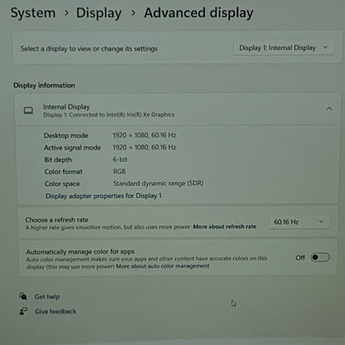The image size is (345, 345).
Task: Click the Give feedback link
Action: [56, 311]
